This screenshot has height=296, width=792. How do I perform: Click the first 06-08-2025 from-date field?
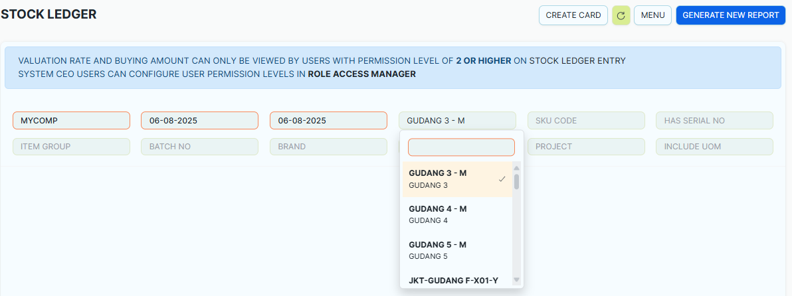tap(199, 121)
